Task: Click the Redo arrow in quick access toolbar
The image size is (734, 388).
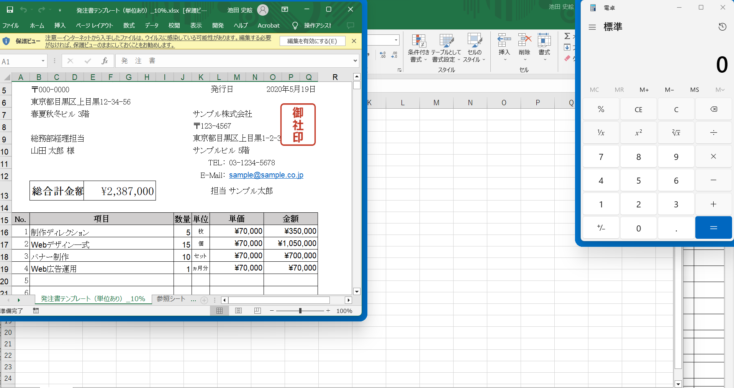Action: (x=41, y=10)
